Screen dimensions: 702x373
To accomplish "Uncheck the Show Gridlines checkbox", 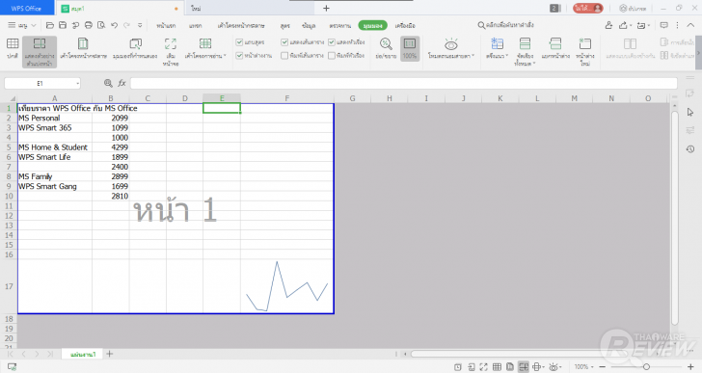I will click(x=284, y=42).
